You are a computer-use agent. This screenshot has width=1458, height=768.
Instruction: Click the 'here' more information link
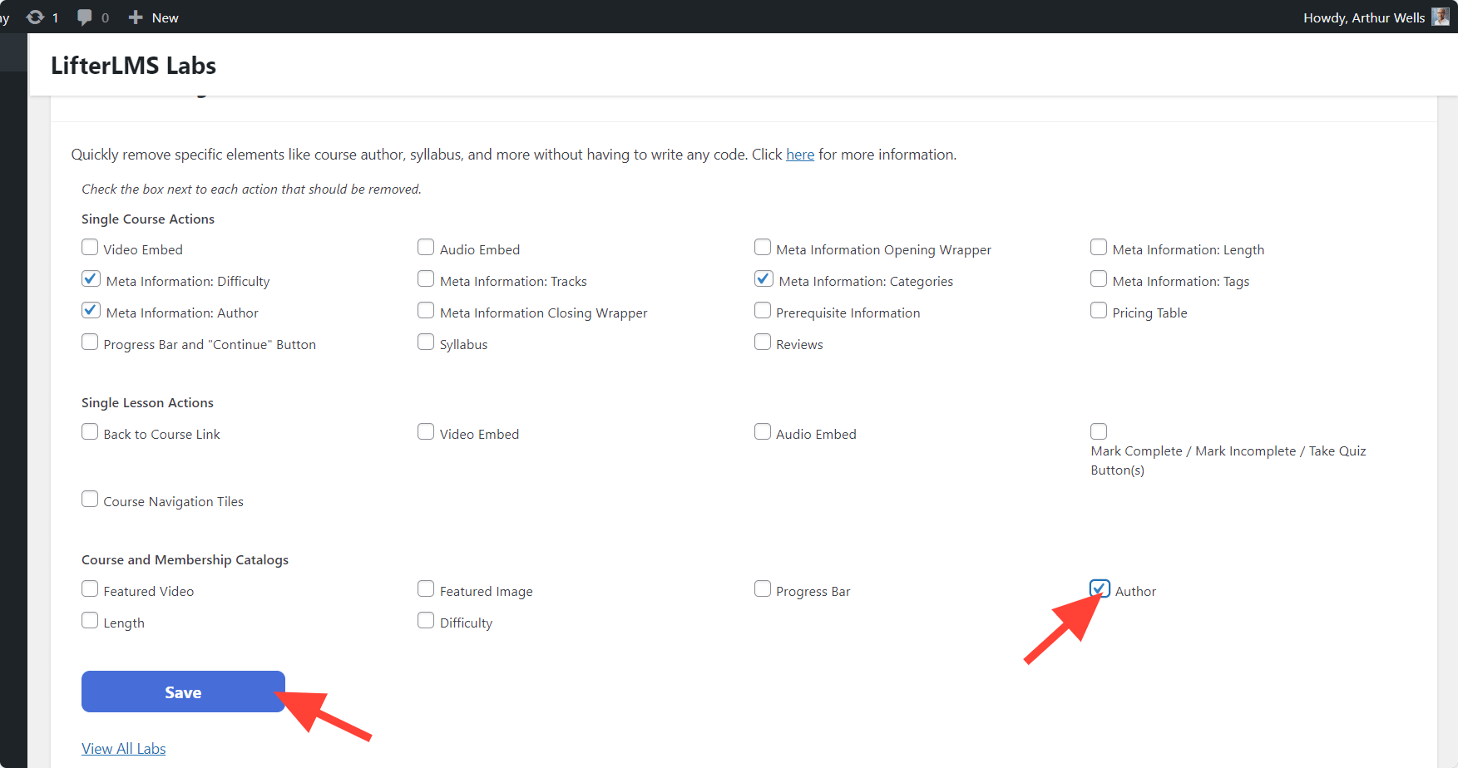[x=800, y=155]
